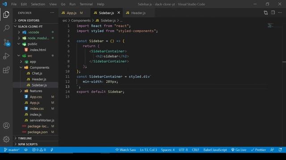The image size is (286, 160).
Task: Click the notifications bell in the status bar
Action: point(280,150)
